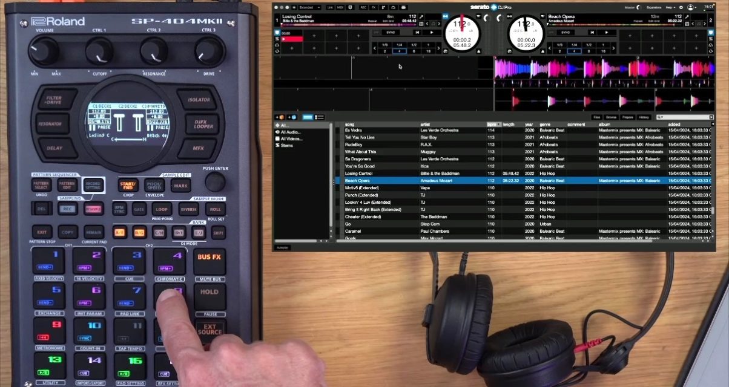Open the user account icon top right

click(690, 7)
